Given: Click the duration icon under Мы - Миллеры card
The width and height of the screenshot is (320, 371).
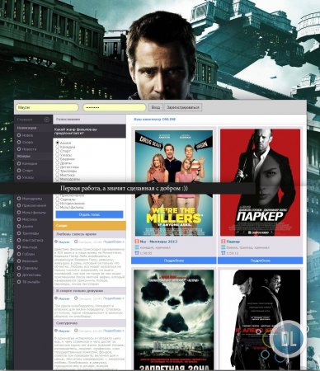Looking at the screenshot, I should 137,253.
